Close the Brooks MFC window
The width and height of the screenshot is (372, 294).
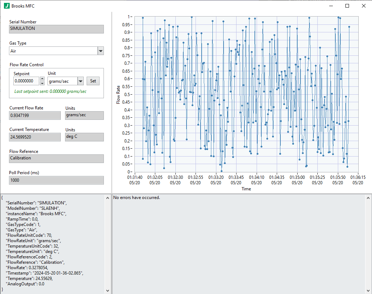click(363, 6)
